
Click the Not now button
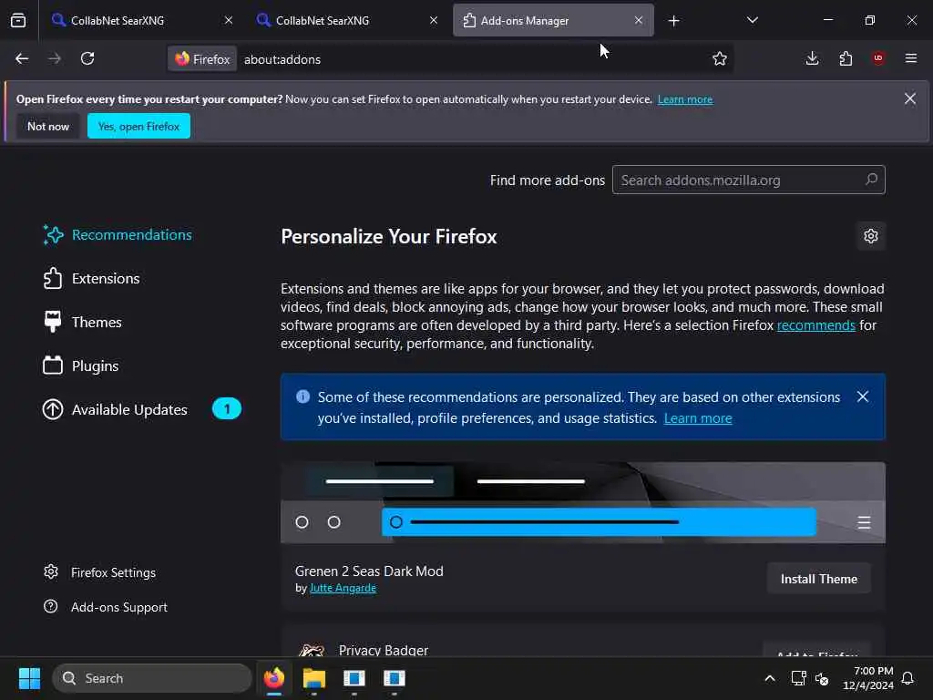[x=48, y=126]
